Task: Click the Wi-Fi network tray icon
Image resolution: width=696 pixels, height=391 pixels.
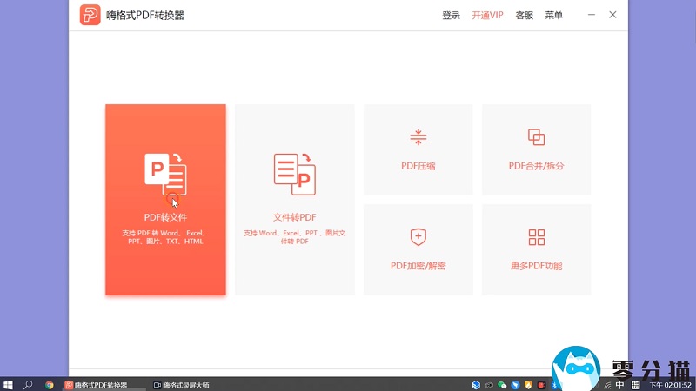Action: 607,385
